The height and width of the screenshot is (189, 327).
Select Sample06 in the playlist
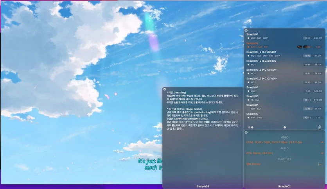(x=252, y=105)
